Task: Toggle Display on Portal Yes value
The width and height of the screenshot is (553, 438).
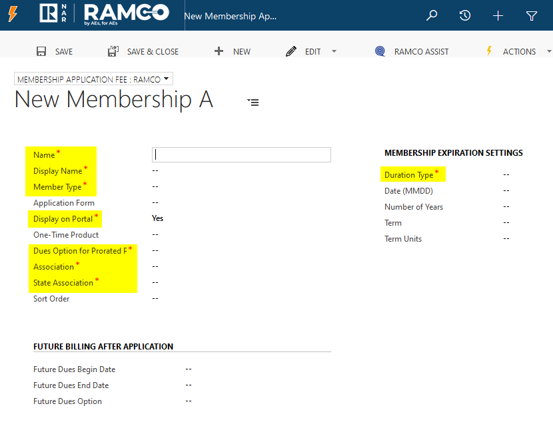Action: pos(158,218)
